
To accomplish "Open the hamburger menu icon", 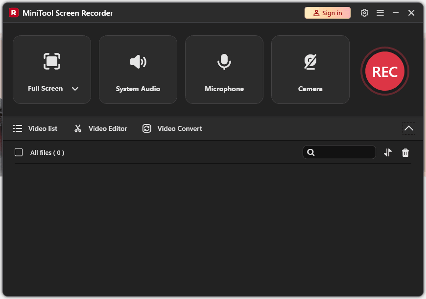I will point(380,13).
